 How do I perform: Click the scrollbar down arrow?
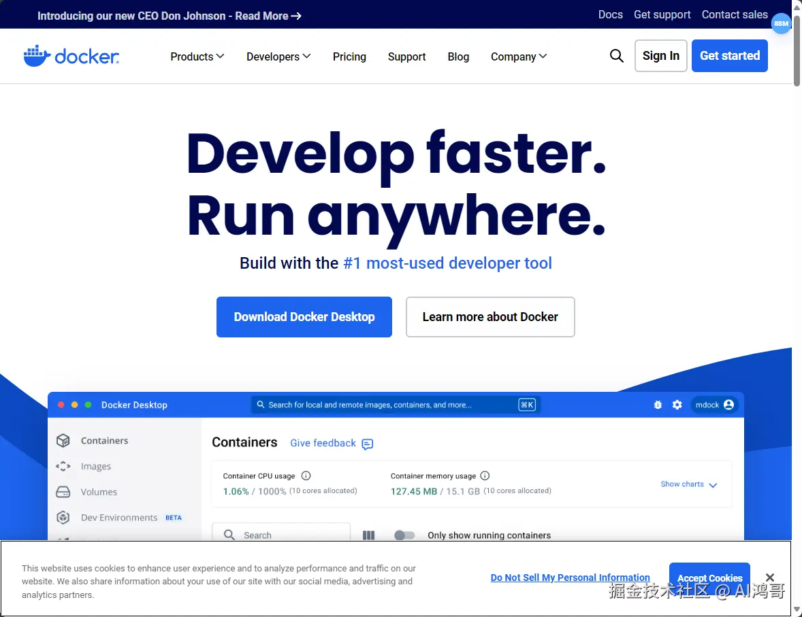click(797, 610)
